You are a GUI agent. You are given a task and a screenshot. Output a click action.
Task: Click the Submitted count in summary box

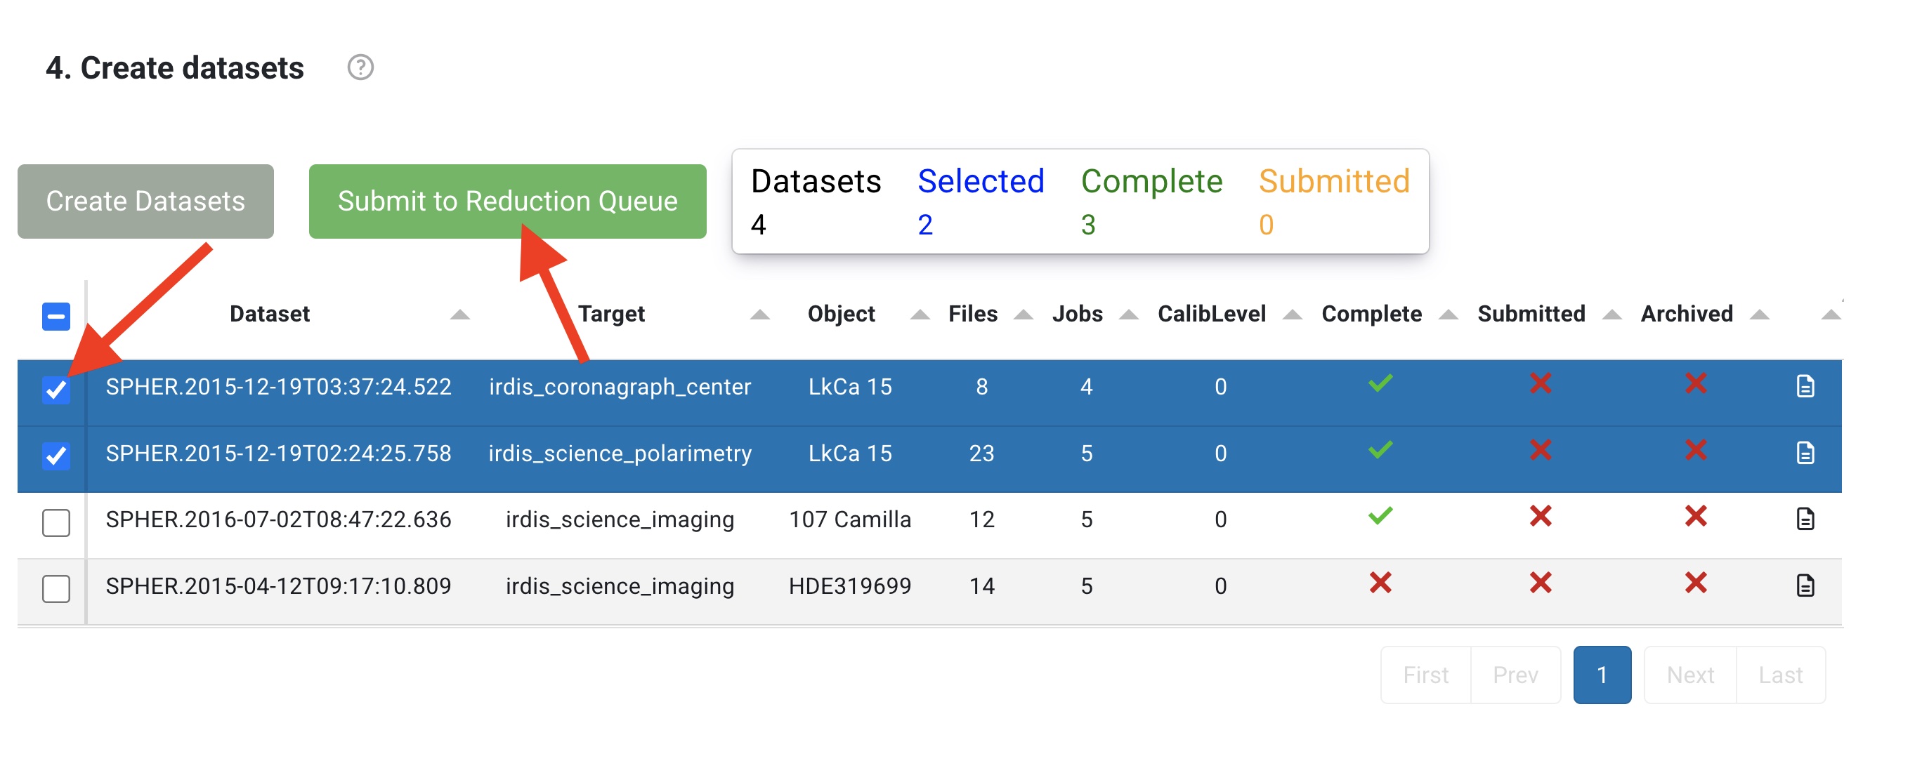(1266, 225)
